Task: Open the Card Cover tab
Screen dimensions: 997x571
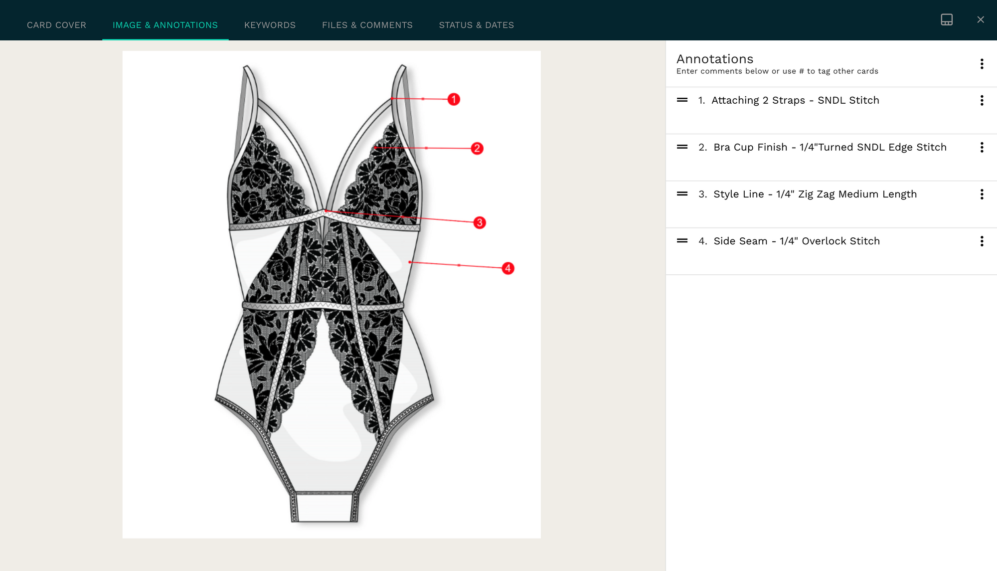Action: [x=56, y=25]
